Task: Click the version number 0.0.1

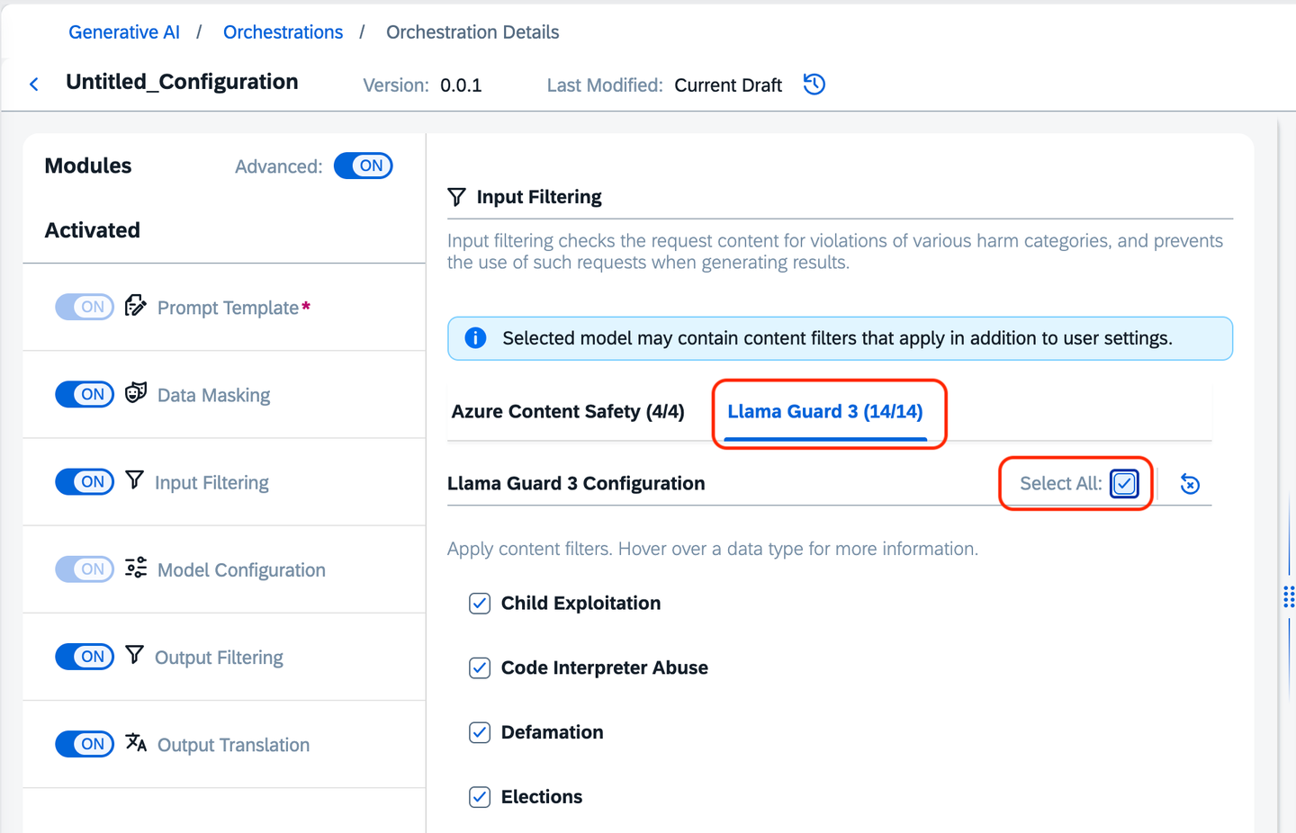Action: 461,85
